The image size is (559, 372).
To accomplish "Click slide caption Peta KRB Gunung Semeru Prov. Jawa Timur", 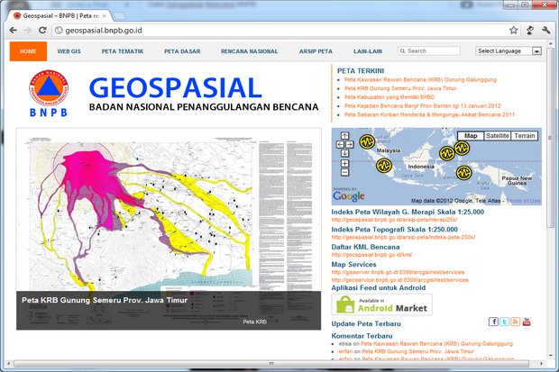I will (x=105, y=300).
